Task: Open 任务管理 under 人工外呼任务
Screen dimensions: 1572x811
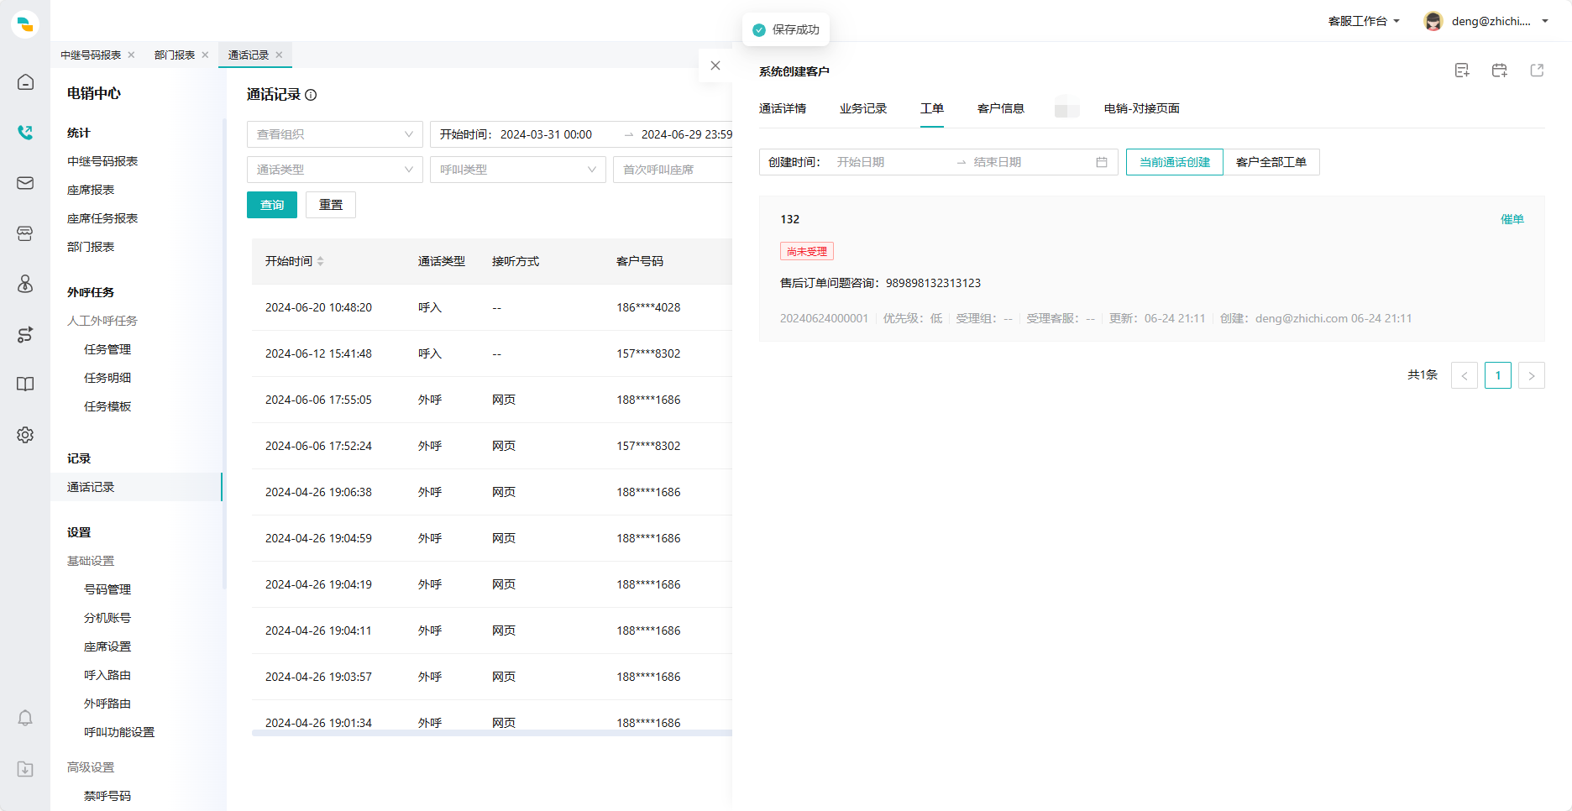Action: (x=107, y=349)
